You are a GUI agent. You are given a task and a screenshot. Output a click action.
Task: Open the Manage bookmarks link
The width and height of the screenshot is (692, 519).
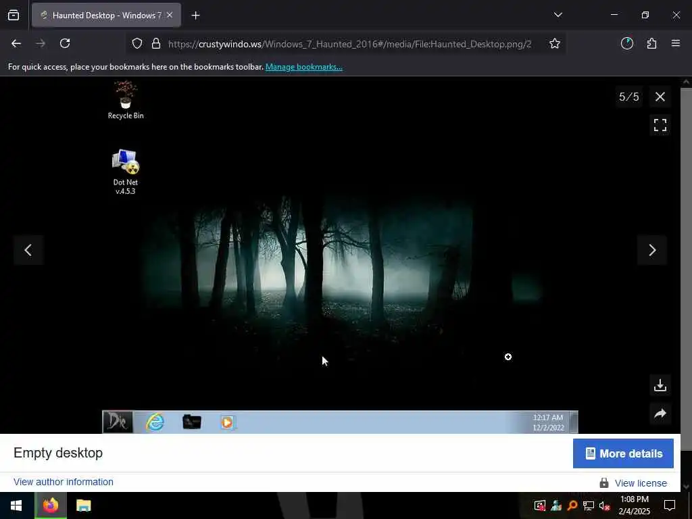click(x=303, y=67)
